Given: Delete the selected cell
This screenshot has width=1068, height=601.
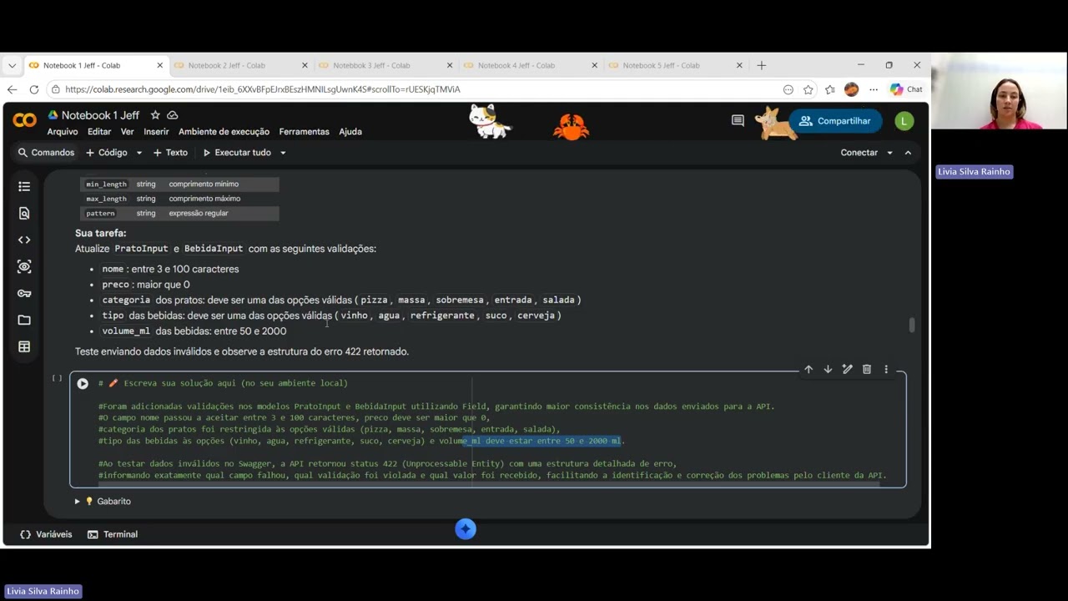Looking at the screenshot, I should pyautogui.click(x=867, y=369).
